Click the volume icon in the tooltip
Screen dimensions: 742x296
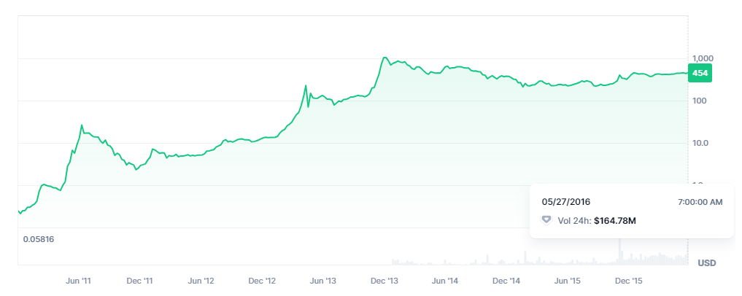[x=546, y=220]
